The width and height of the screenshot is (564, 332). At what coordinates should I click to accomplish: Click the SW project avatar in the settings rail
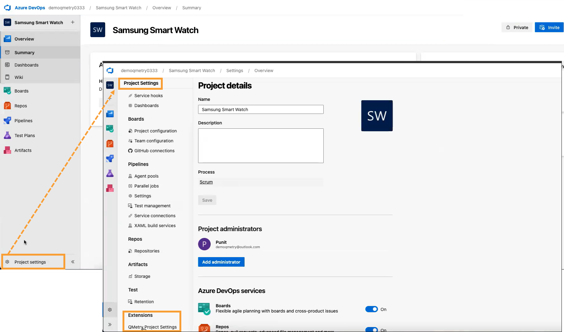[x=110, y=85]
